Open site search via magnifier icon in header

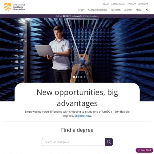[147, 10]
